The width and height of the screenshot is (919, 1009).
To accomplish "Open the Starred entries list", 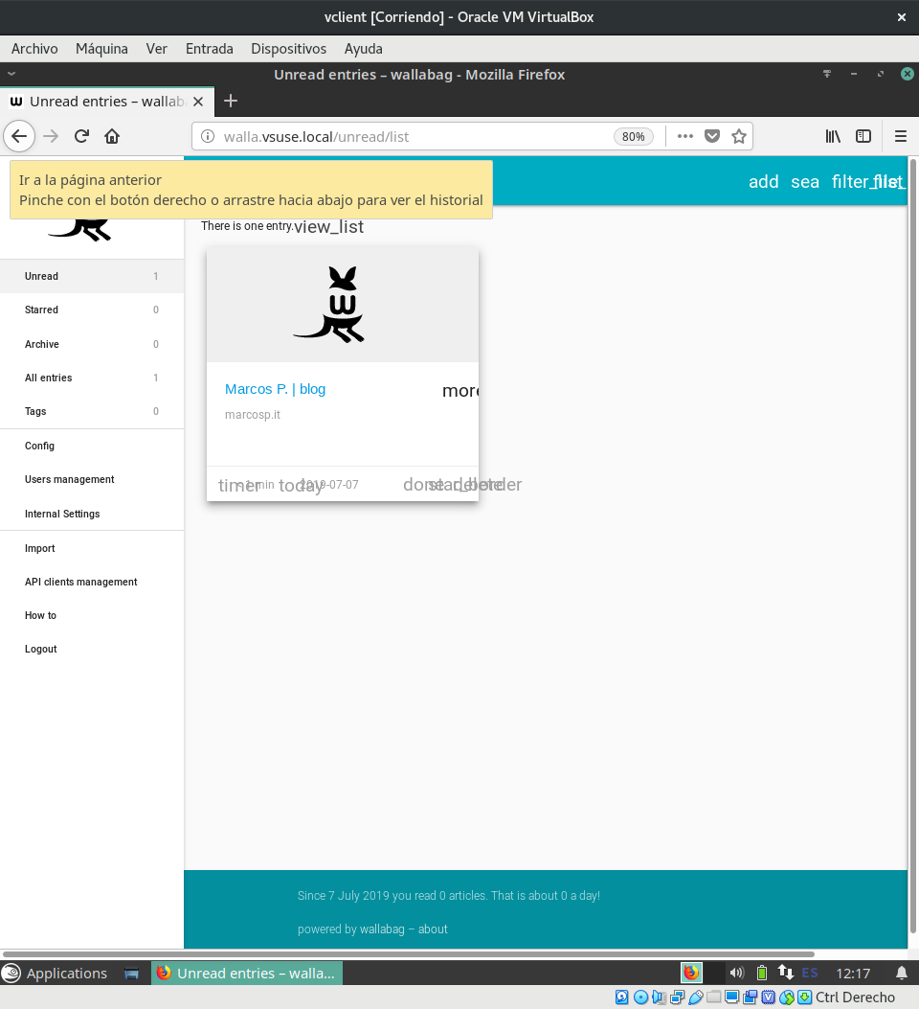I will pyautogui.click(x=92, y=310).
